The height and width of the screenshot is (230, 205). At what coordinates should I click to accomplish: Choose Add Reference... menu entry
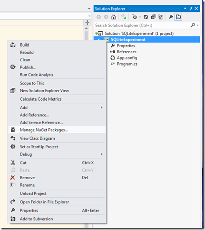click(x=57, y=115)
